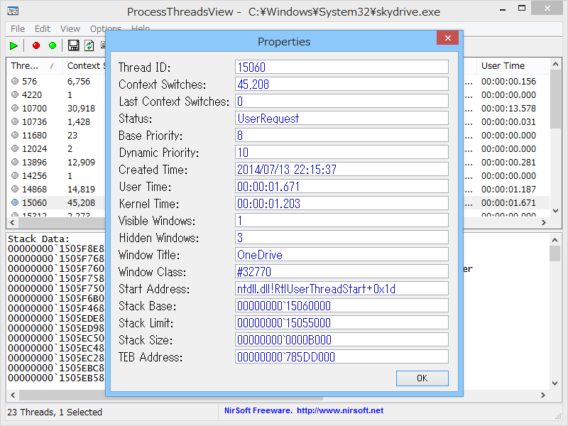Click context switches 30,918 cell
Image resolution: width=568 pixels, height=426 pixels.
(x=81, y=109)
